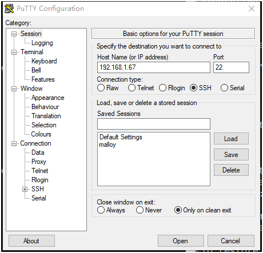Collapse the Window category node
The width and height of the screenshot is (263, 253).
click(14, 89)
